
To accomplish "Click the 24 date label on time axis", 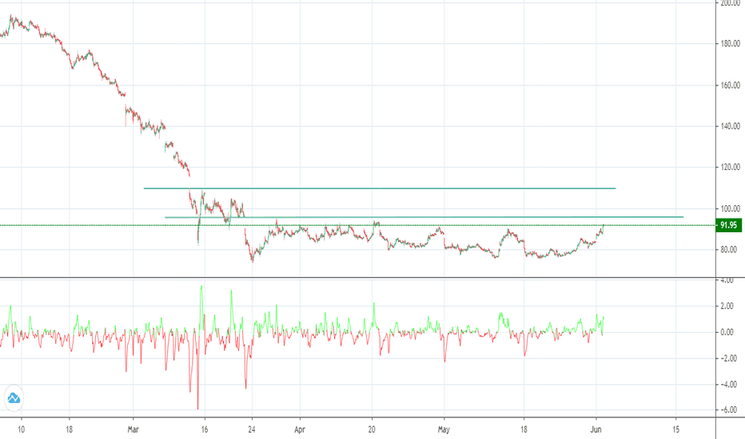I will (252, 429).
